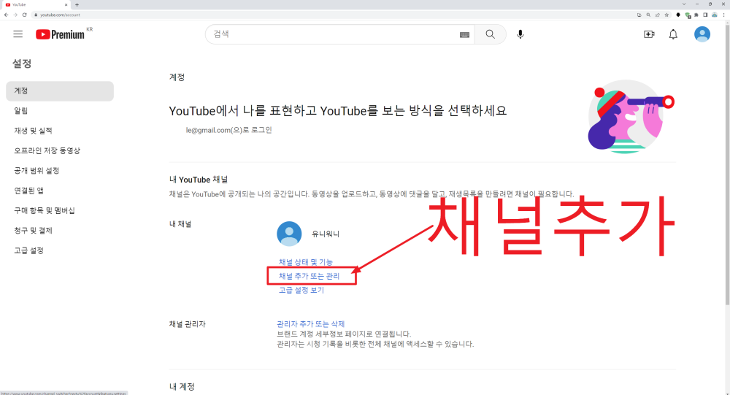The image size is (730, 395).
Task: Click the black extension icon in toolbar
Action: tap(678, 15)
